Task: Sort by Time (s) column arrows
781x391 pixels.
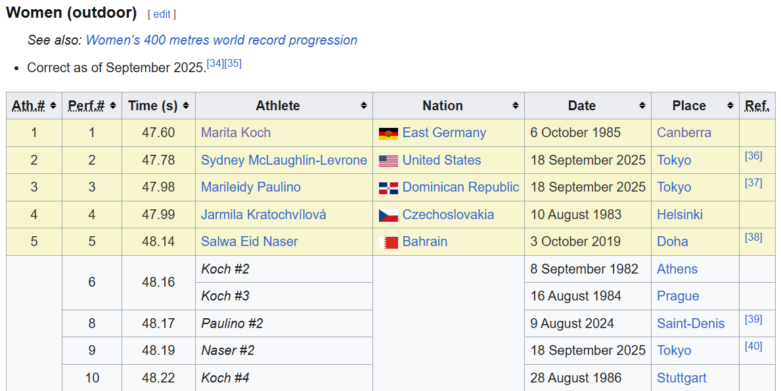Action: (x=186, y=106)
